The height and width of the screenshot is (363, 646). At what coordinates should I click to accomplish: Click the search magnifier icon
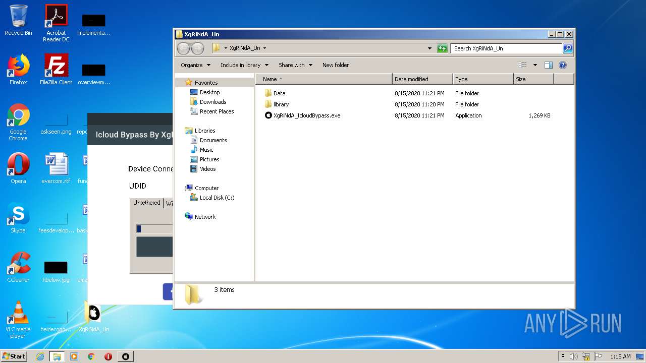click(x=568, y=48)
